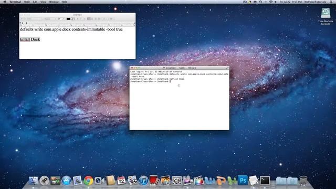
Task: Open the second folder stack in Dock
Action: (292, 181)
